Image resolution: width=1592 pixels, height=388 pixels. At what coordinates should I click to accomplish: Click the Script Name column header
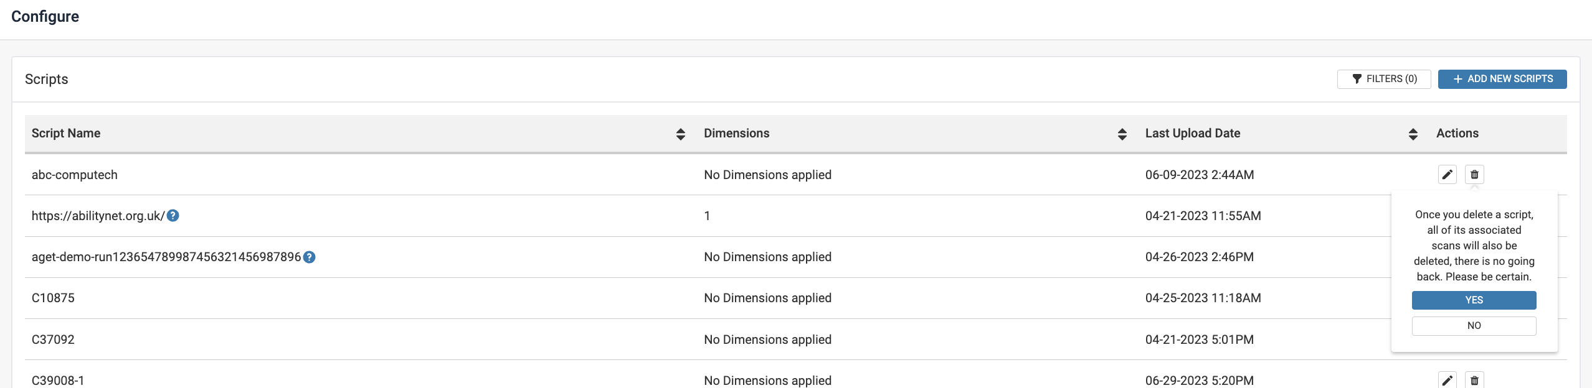click(66, 133)
